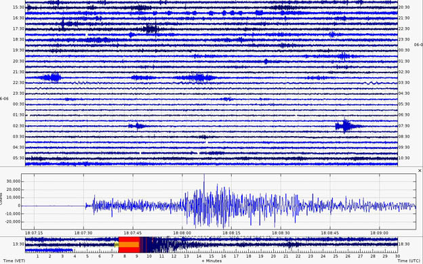
Task: Click the 18:08:30 time tick label
Action: tap(281, 233)
